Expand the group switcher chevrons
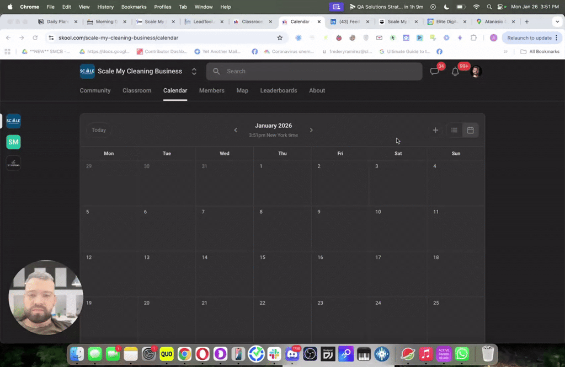The height and width of the screenshot is (367, 565). point(194,71)
